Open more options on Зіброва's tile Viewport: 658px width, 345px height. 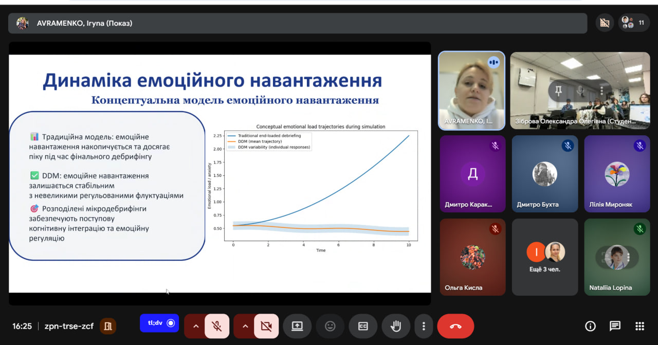point(602,91)
